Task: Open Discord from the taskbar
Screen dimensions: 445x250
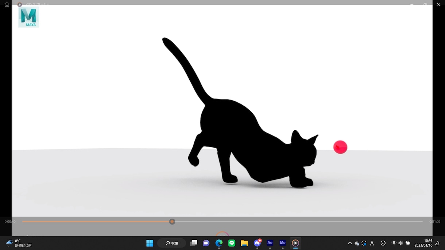Action: point(257,243)
